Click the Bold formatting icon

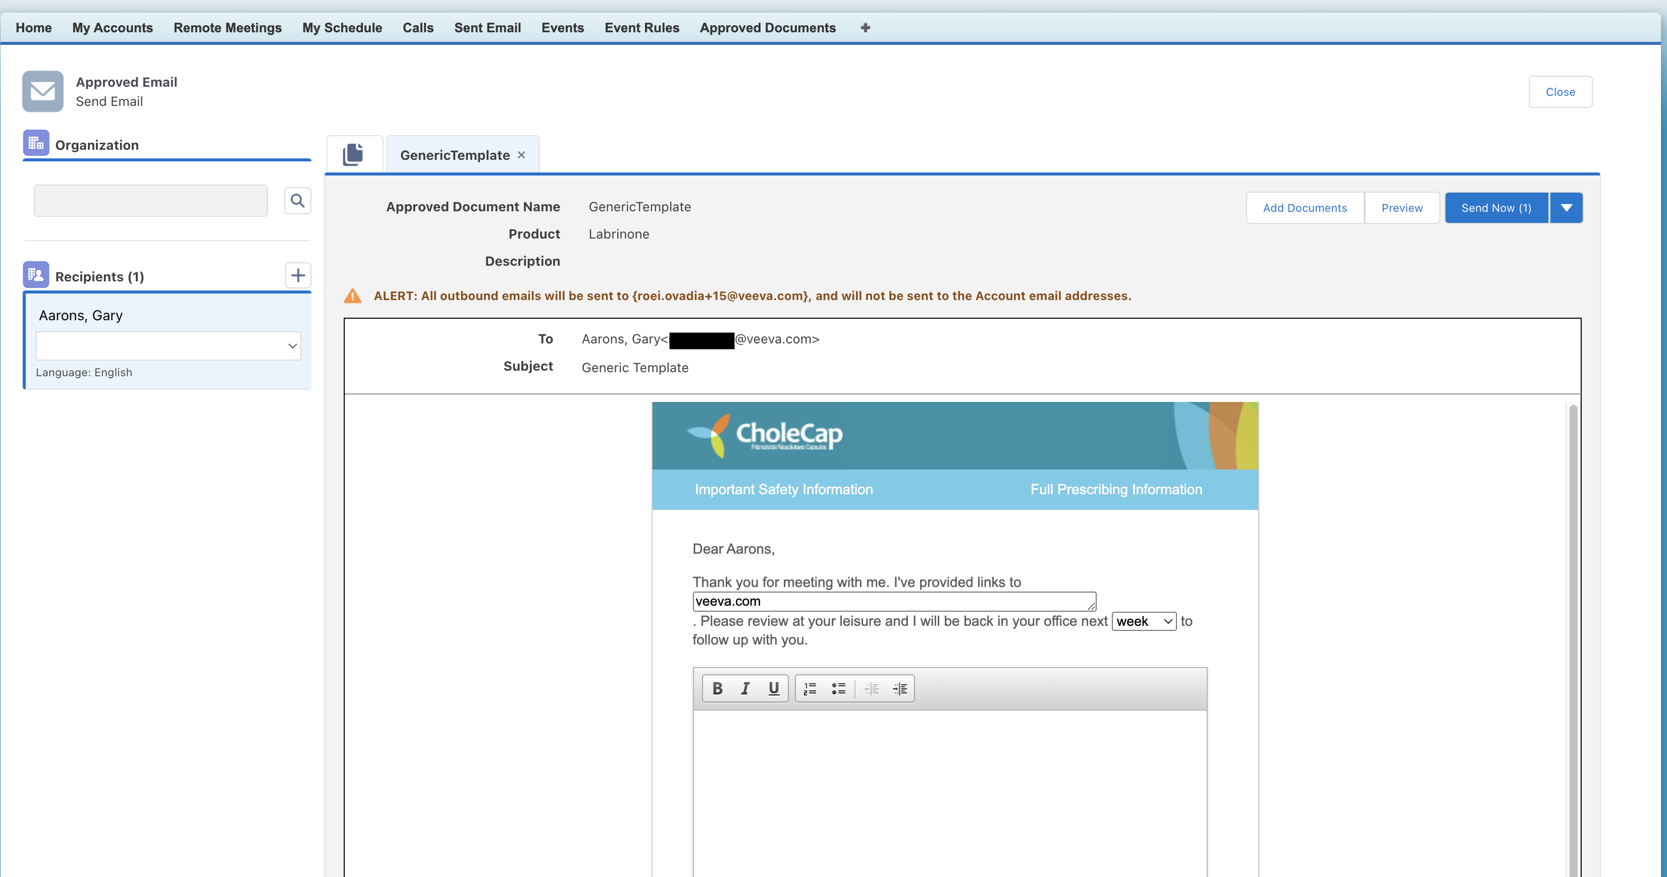pyautogui.click(x=717, y=689)
